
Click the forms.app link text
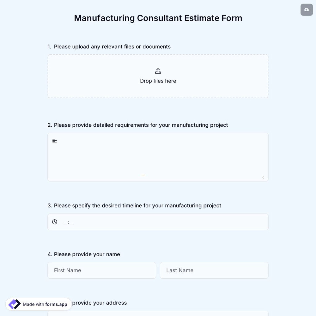[56, 304]
